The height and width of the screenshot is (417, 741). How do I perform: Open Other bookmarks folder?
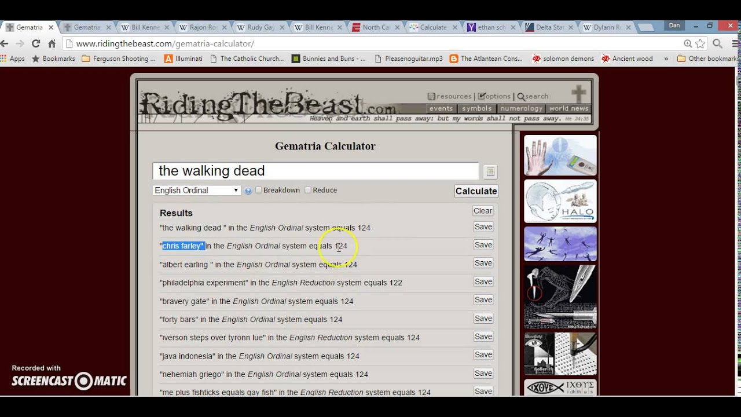[707, 58]
